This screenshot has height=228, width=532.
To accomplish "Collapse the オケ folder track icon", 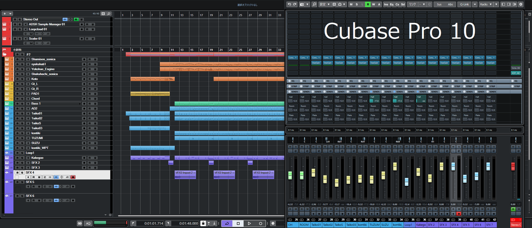I will pos(5,54).
